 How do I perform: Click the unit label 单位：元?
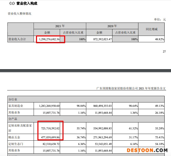tap(160, 19)
